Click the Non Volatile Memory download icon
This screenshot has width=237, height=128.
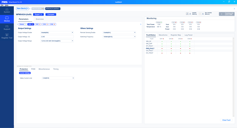pyautogui.click(x=203, y=14)
